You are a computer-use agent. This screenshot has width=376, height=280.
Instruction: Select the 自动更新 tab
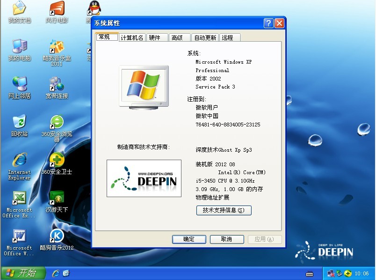click(205, 38)
